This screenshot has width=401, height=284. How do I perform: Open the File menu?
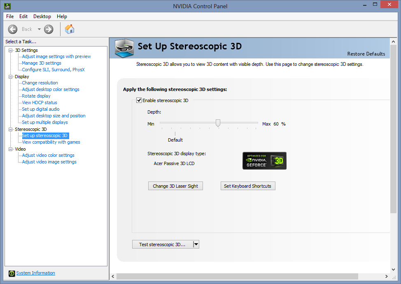10,16
